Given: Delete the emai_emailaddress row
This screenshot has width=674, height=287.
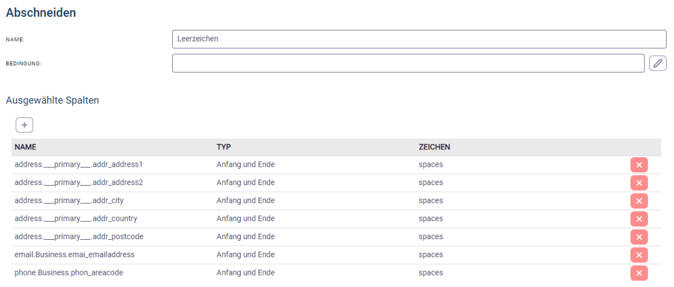Looking at the screenshot, I should [639, 255].
